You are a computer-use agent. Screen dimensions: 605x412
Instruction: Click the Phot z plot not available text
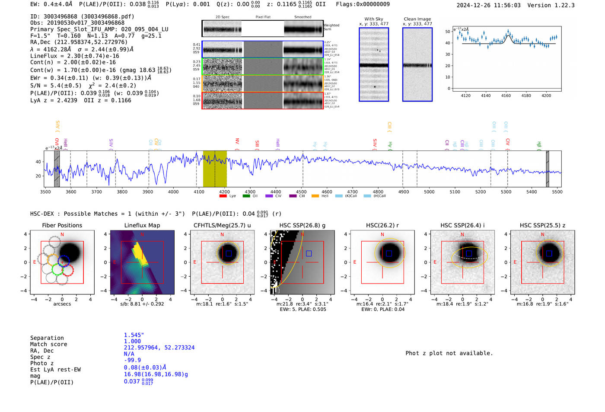[449, 353]
